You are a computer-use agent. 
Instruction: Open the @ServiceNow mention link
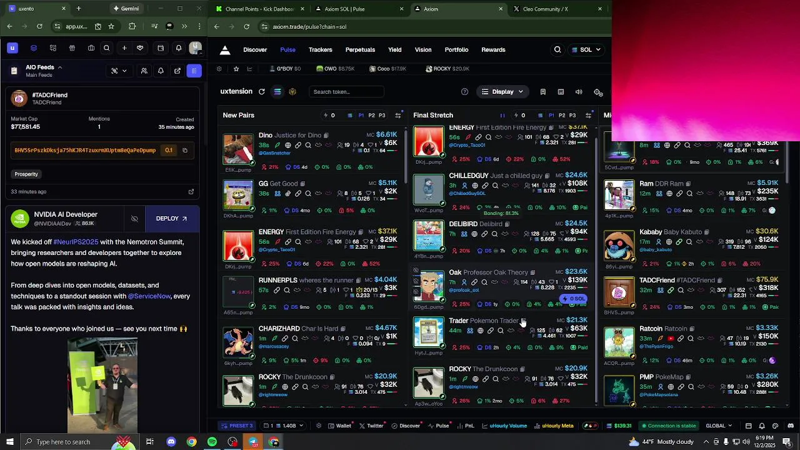tap(149, 296)
